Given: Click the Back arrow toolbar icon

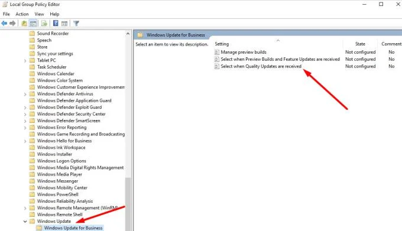Looking at the screenshot, I should click(x=4, y=24).
